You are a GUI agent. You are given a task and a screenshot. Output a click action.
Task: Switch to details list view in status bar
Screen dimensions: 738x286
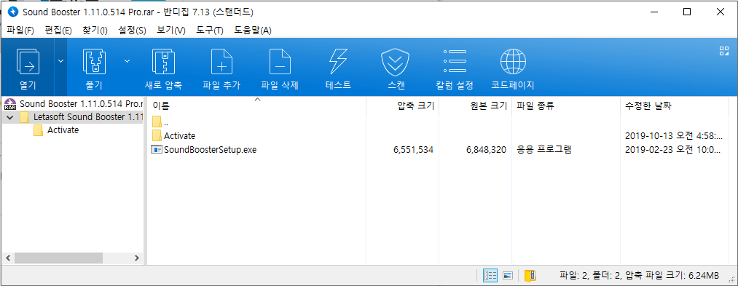pyautogui.click(x=490, y=276)
